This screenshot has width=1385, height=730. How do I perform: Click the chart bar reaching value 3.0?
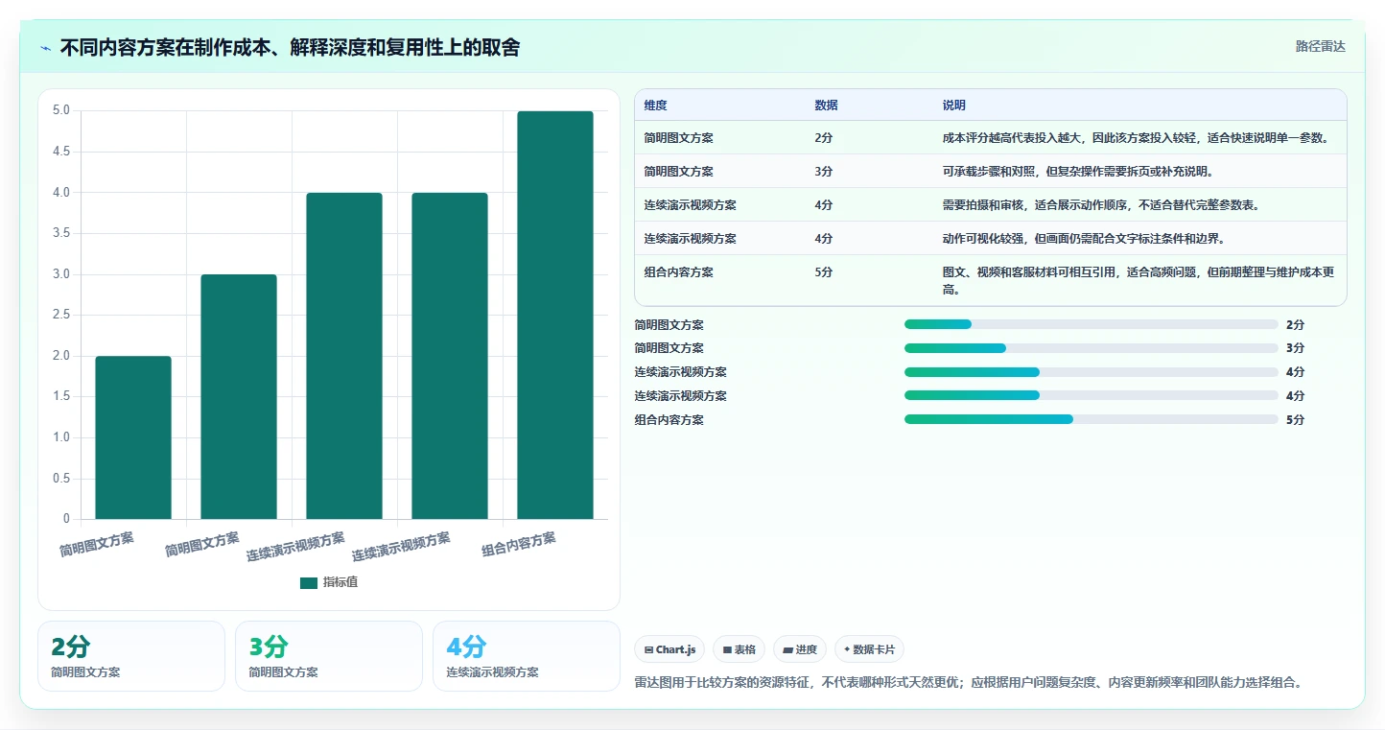tap(239, 397)
